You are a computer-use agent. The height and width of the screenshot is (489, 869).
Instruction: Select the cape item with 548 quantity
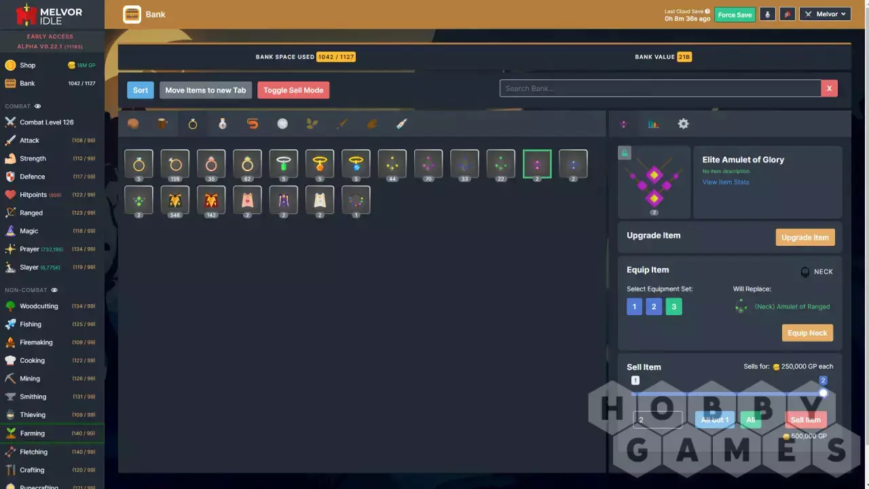pos(175,201)
